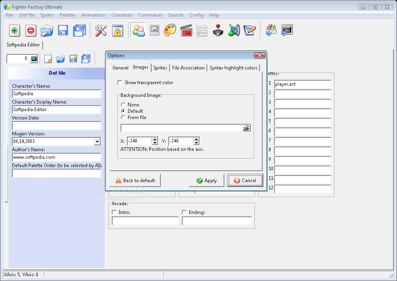Select the two people definitions icon

[138, 31]
